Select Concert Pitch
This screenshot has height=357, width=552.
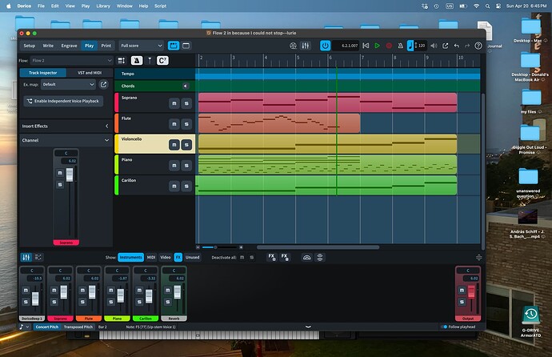click(47, 327)
